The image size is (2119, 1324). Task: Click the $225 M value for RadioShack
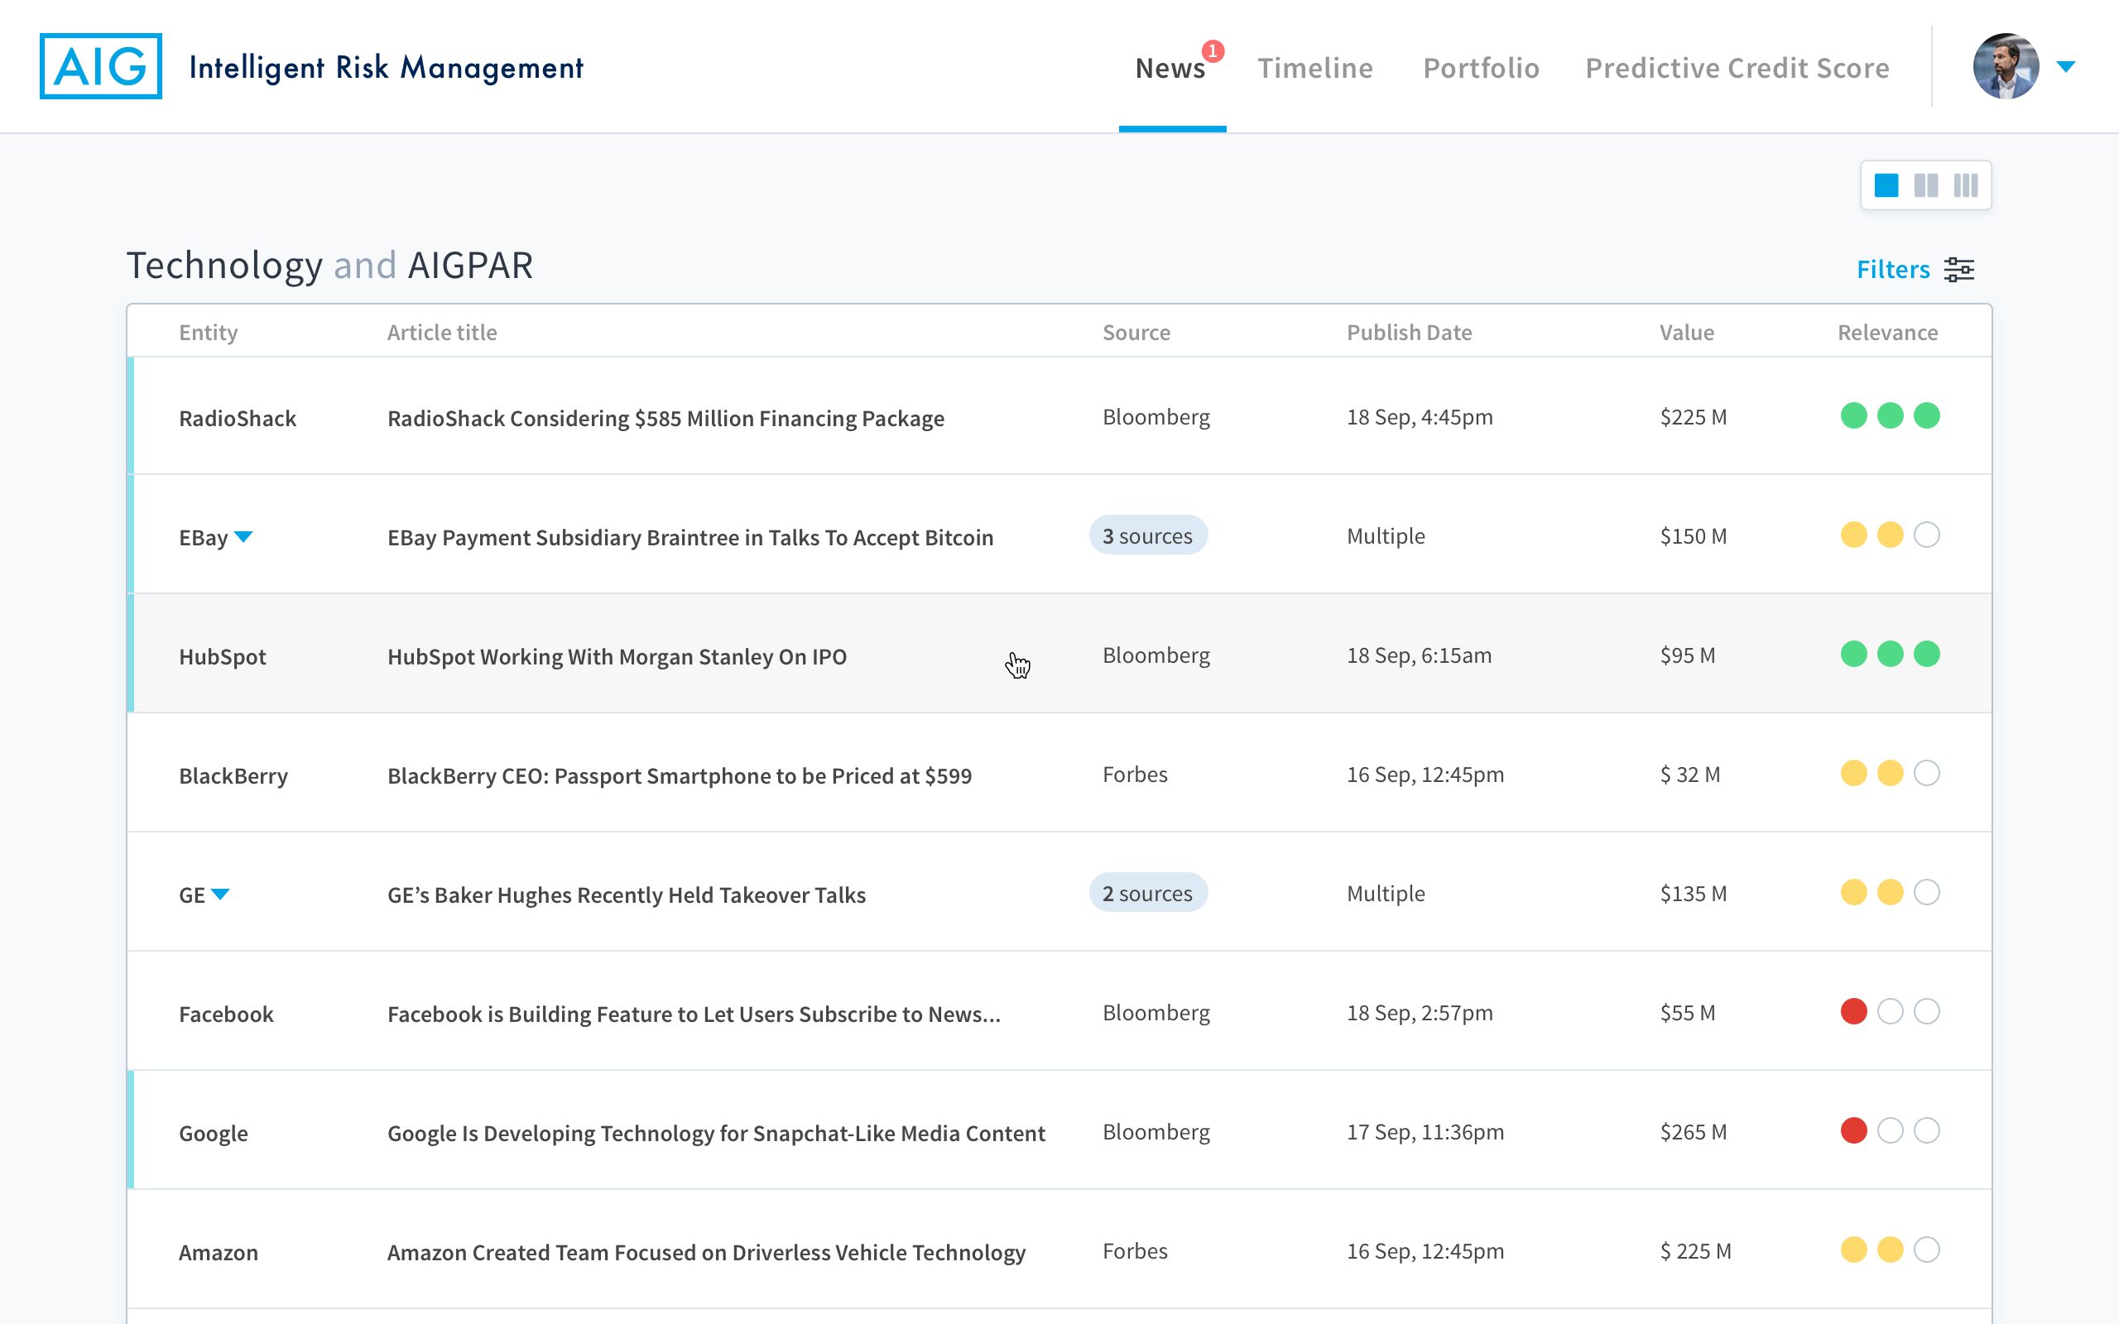[1694, 417]
